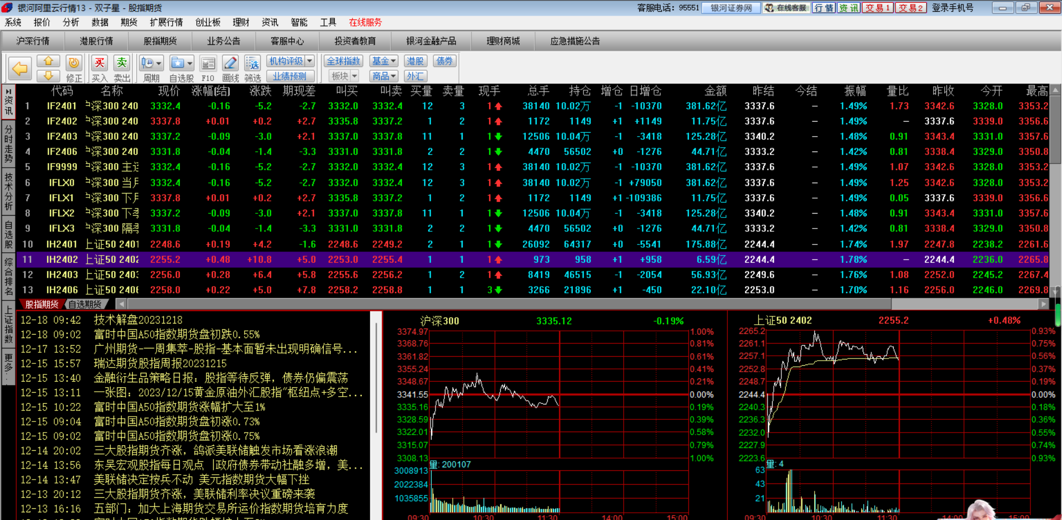Expand the 自选股 dropdown arrow

pyautogui.click(x=189, y=63)
